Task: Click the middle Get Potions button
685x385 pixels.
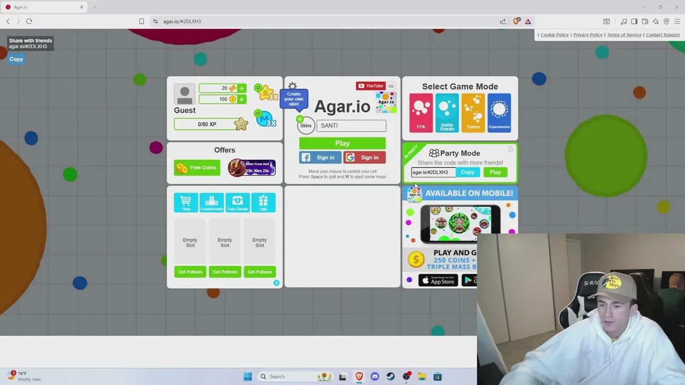Action: click(x=225, y=272)
